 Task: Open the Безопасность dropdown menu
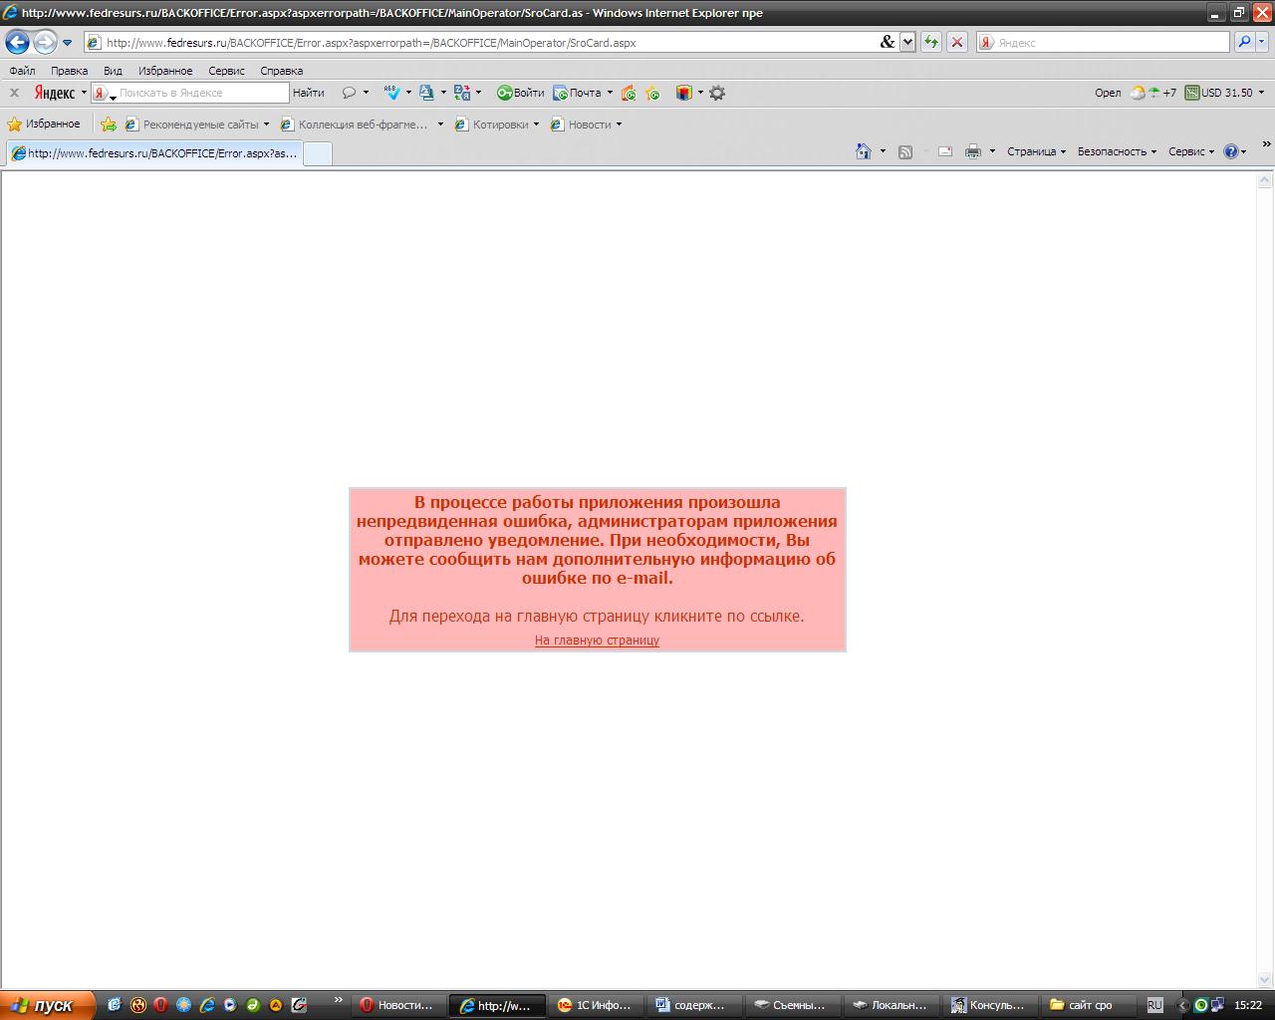pyautogui.click(x=1117, y=151)
